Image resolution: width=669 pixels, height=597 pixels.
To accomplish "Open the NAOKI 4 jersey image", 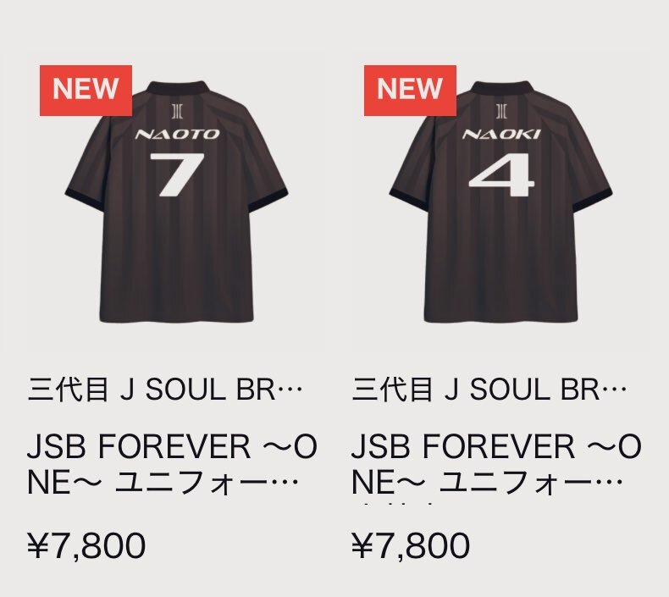I will click(x=500, y=202).
